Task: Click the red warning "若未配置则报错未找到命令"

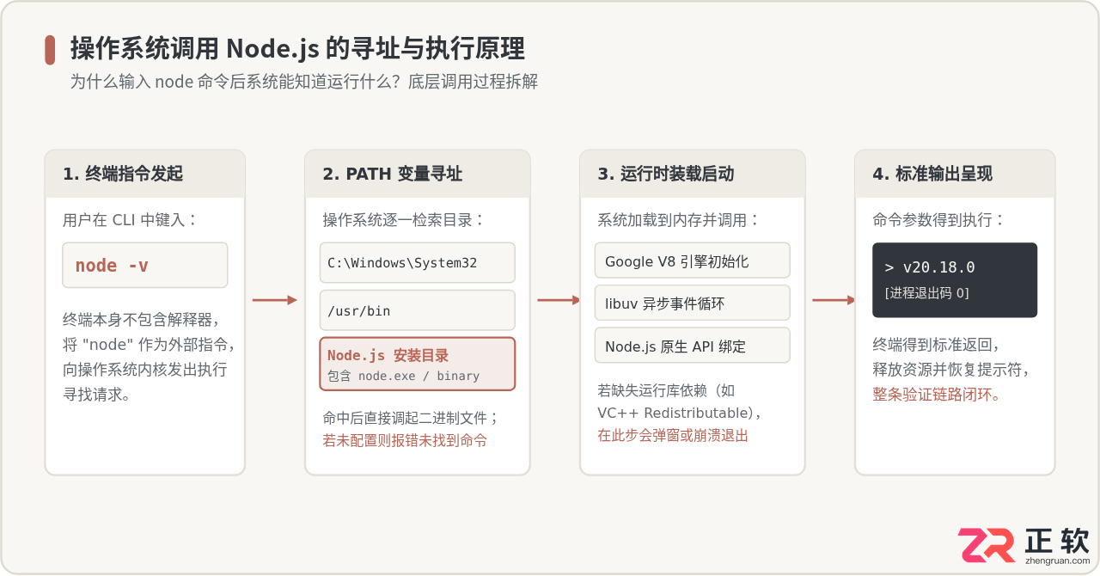Action: click(405, 440)
